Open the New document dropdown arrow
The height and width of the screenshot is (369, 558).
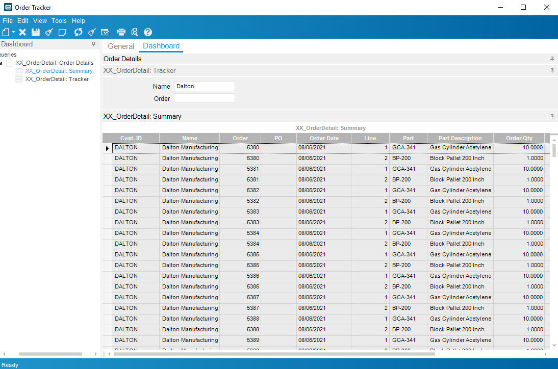click(13, 32)
